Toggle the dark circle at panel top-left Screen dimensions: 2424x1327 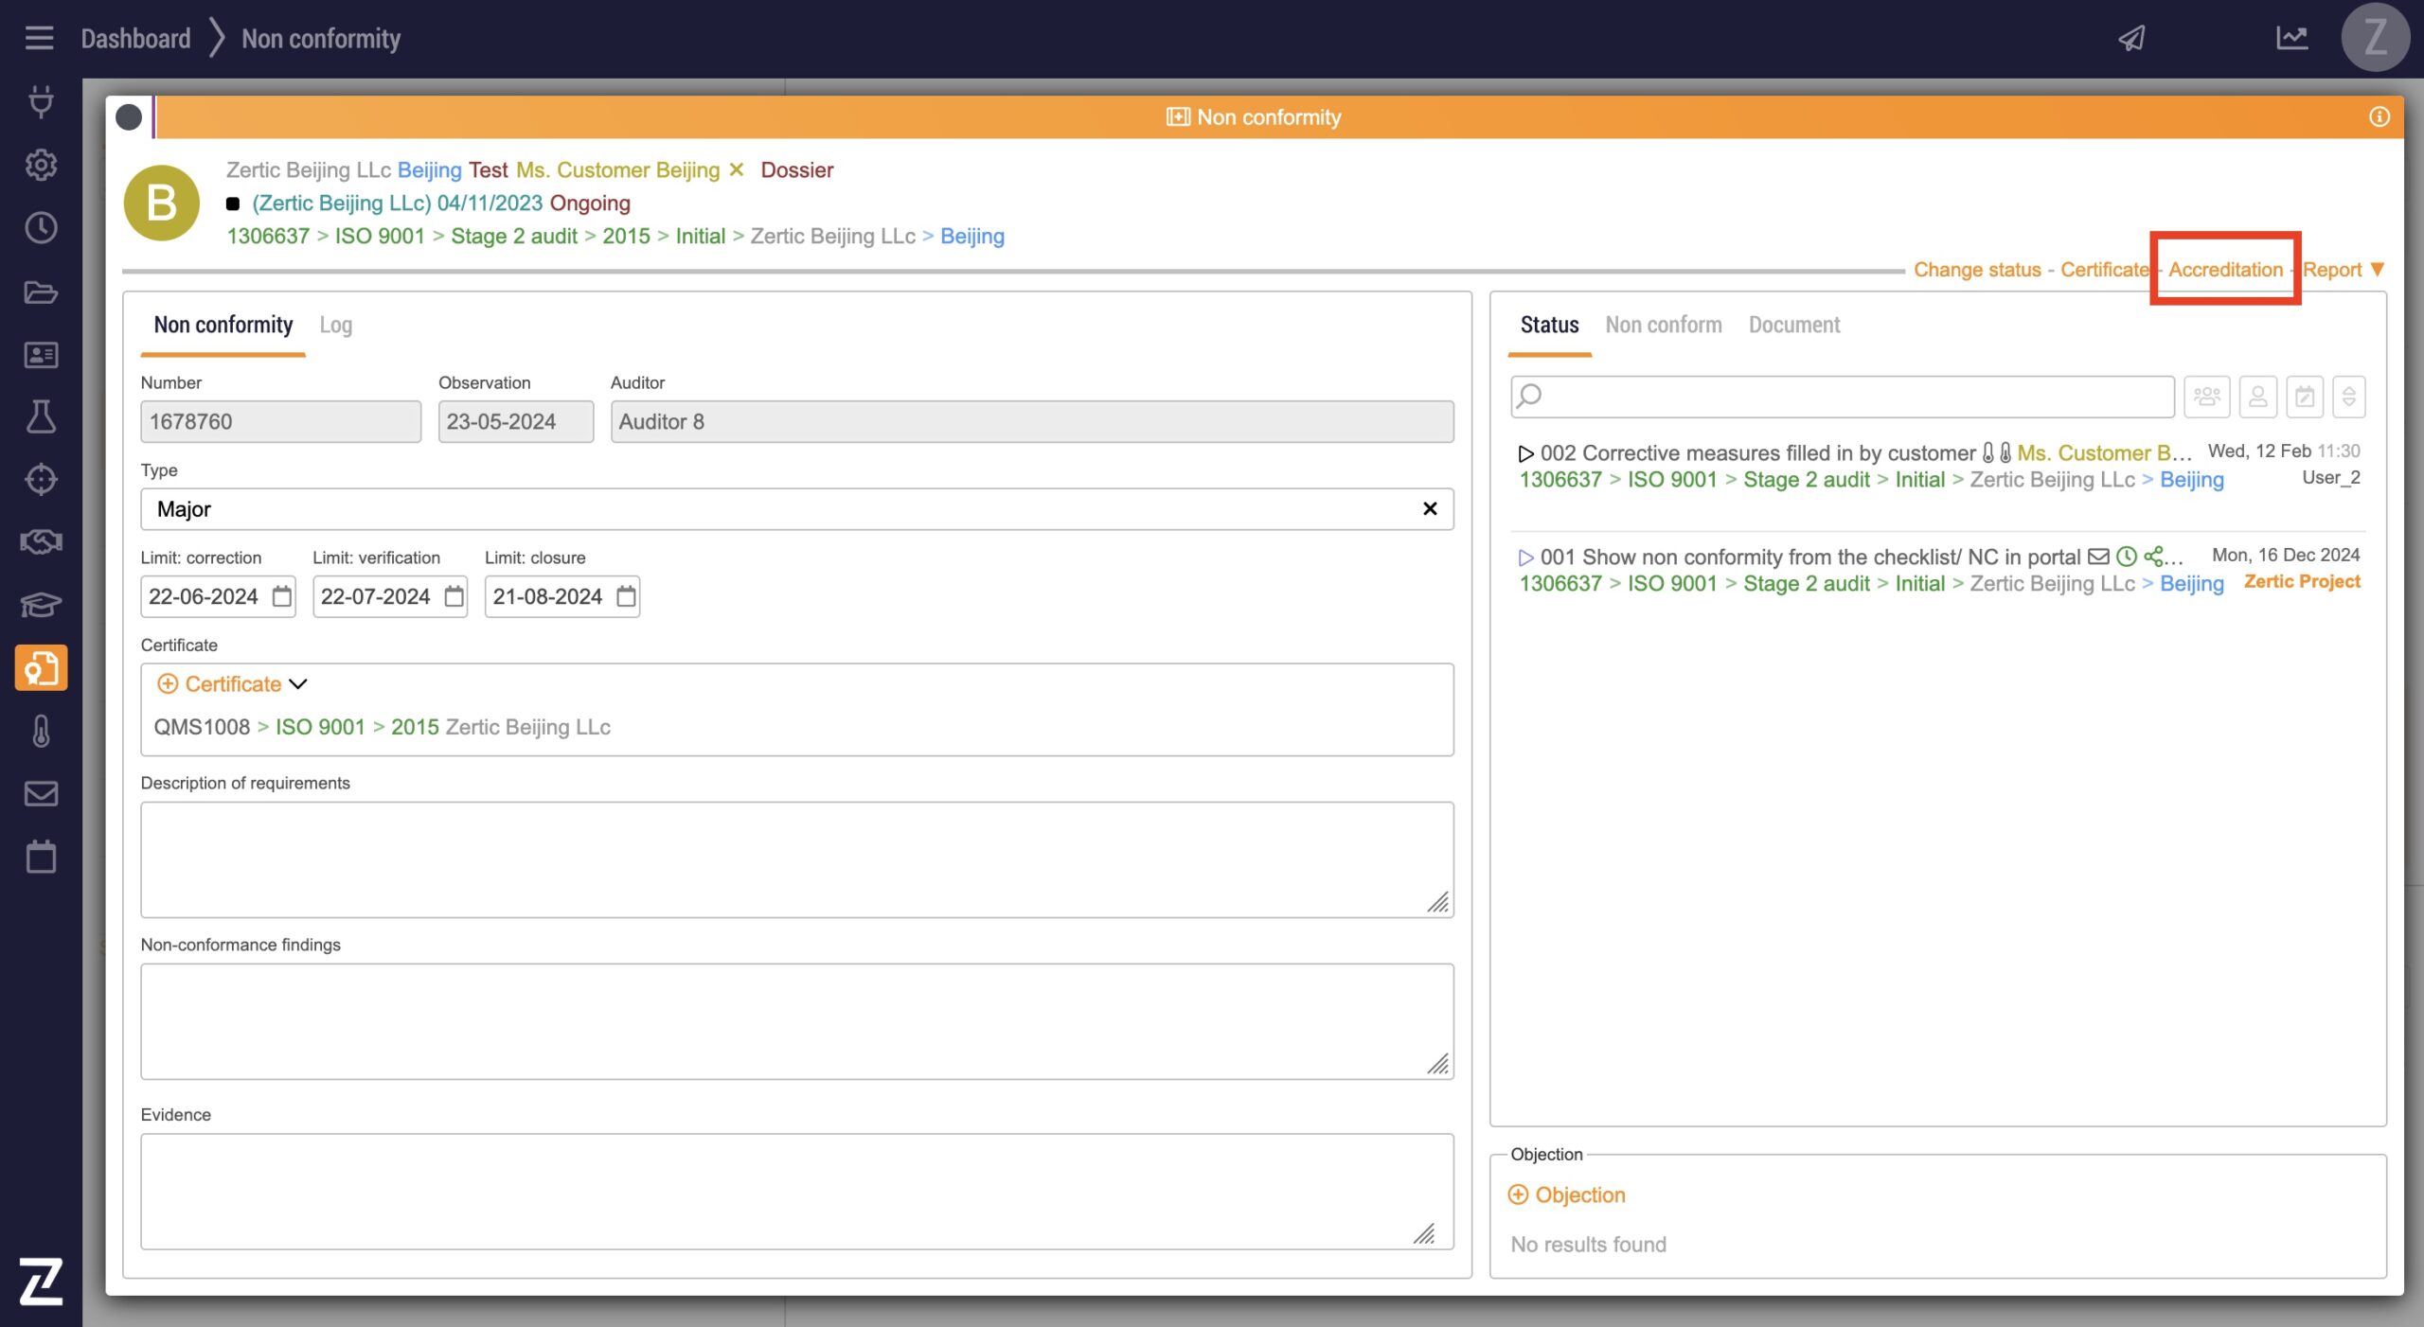(x=129, y=117)
